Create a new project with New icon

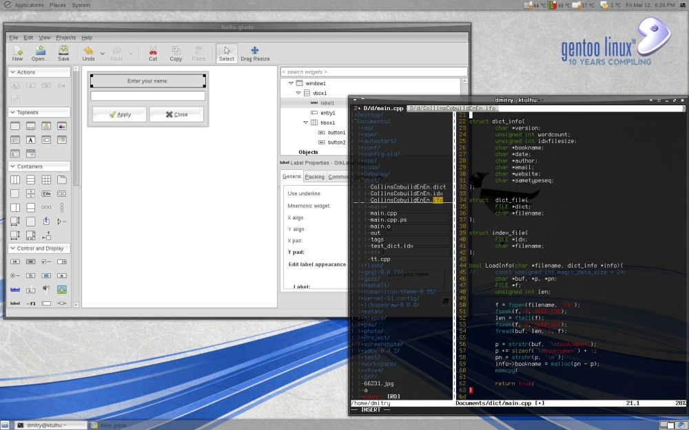(18, 54)
